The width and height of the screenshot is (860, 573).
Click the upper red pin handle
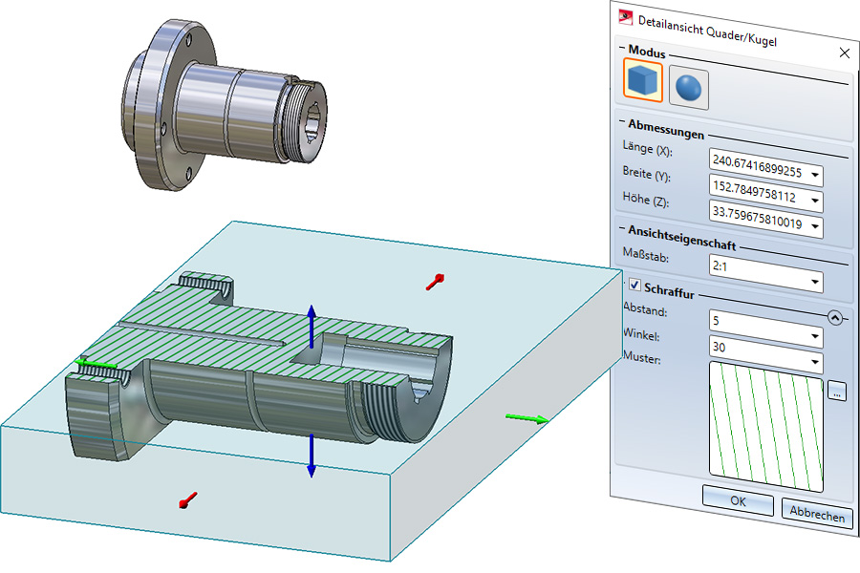437,281
